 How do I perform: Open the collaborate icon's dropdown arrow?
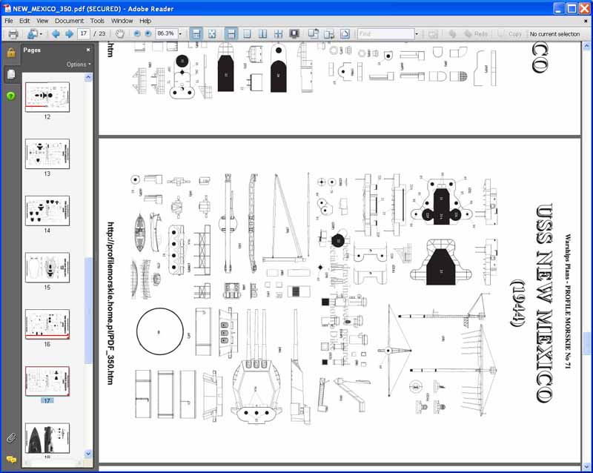(x=41, y=34)
